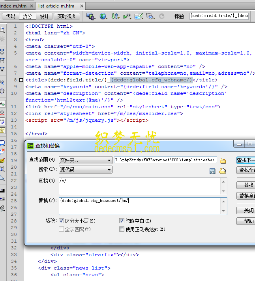Open the 搜索 源代码 dropdown
This screenshot has width=255, height=281.
[x=85, y=170]
